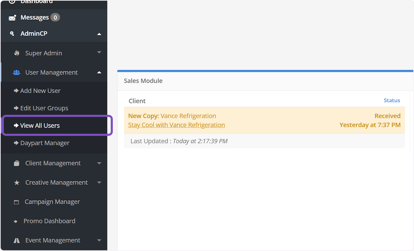The height and width of the screenshot is (251, 414).
Task: Open the View All Users page
Action: coord(40,125)
